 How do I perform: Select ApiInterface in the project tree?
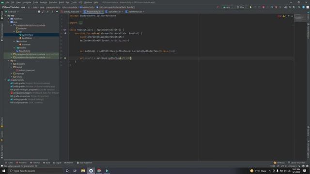coord(28,35)
